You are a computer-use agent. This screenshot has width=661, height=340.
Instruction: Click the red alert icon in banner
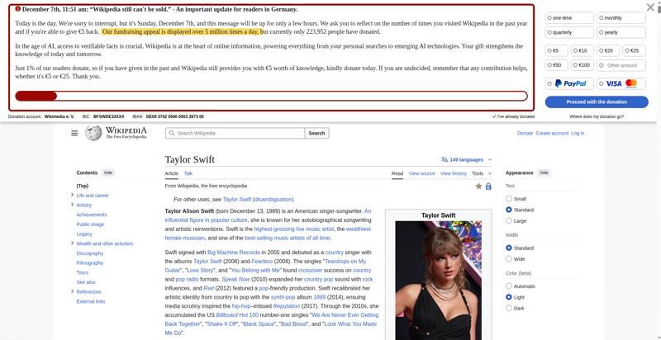(18, 9)
